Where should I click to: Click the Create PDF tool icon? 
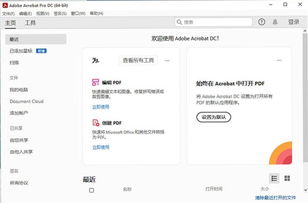click(x=96, y=123)
